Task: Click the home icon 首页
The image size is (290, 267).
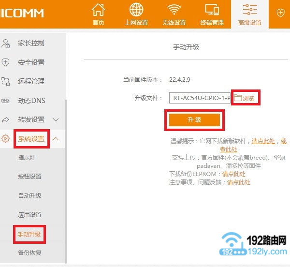Action: 98,14
